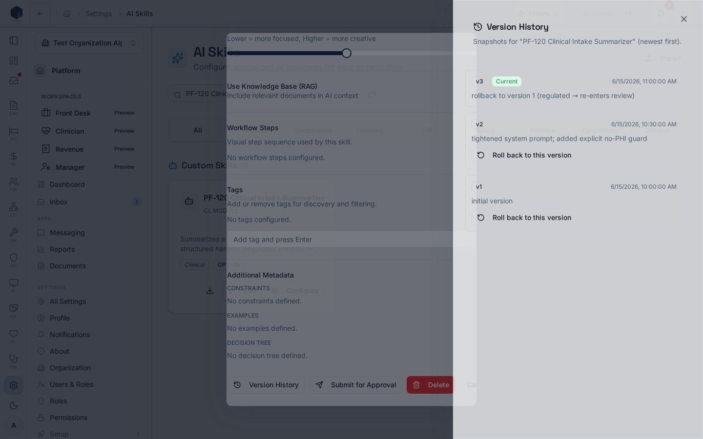Toggle the sidebar collapse icon
The width and height of the screenshot is (703, 439).
14,40
